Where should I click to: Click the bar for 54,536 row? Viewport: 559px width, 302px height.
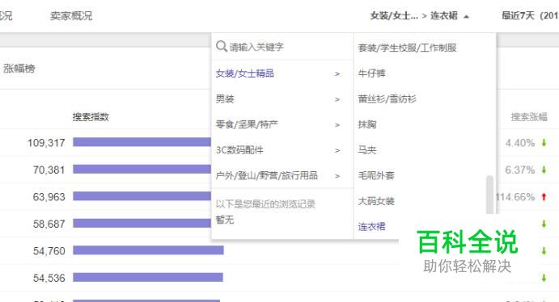pos(148,278)
